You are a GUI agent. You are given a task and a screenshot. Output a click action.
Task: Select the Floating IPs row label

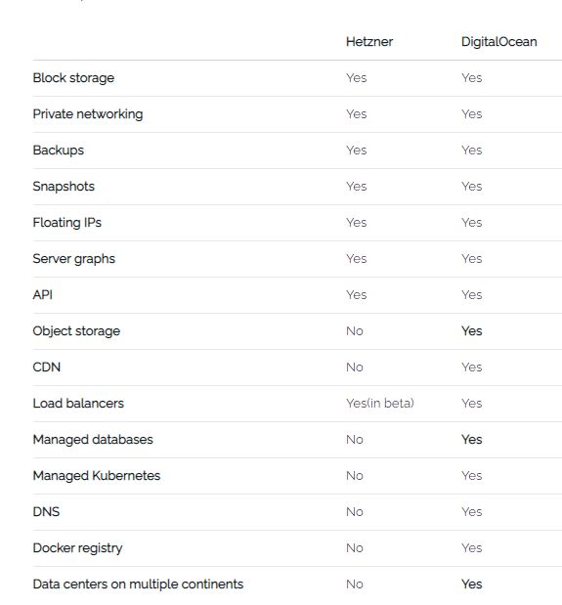67,223
